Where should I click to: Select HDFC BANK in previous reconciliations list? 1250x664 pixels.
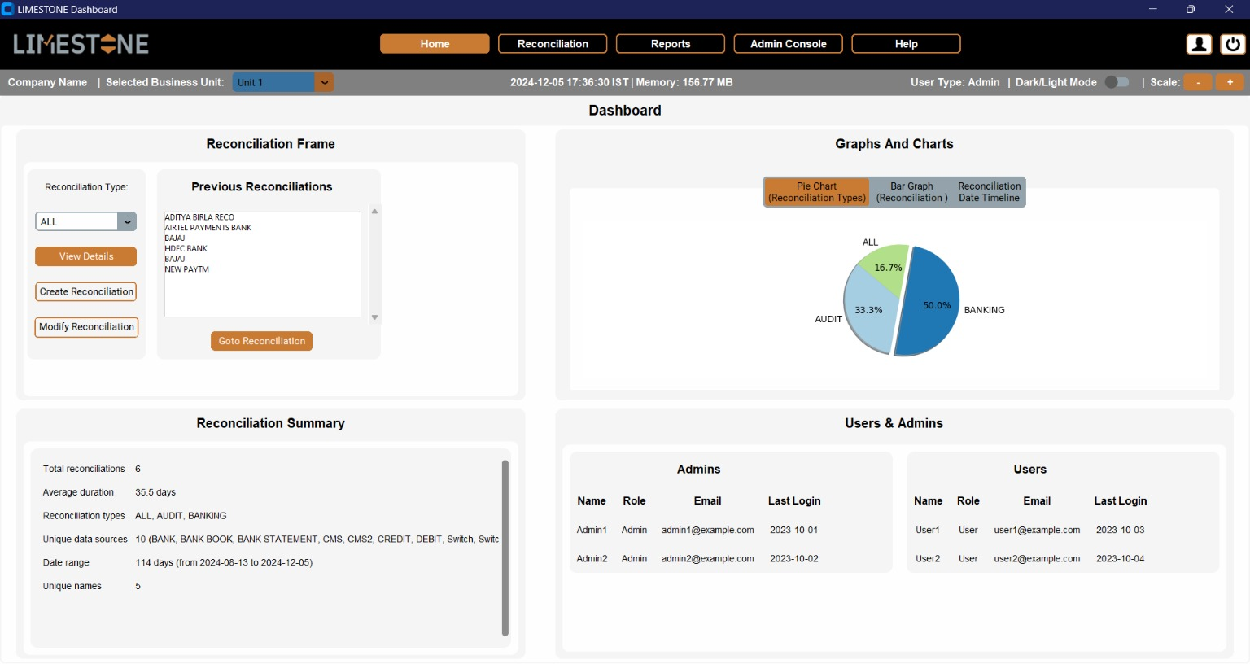pos(186,248)
